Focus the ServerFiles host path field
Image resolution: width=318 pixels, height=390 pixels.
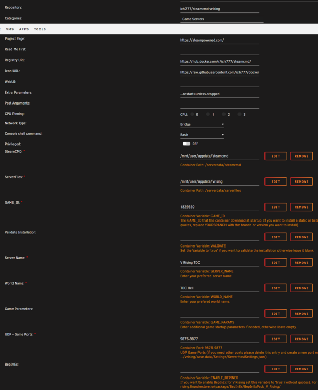(x=220, y=181)
